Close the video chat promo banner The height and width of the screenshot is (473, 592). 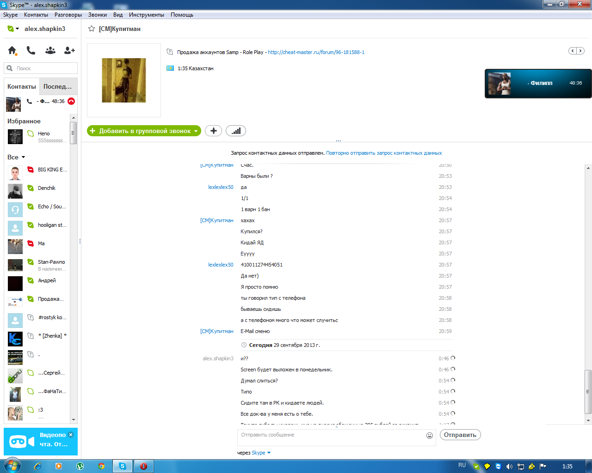pyautogui.click(x=71, y=435)
